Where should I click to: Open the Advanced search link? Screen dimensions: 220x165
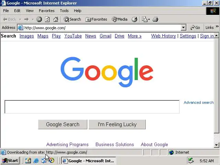199,102
